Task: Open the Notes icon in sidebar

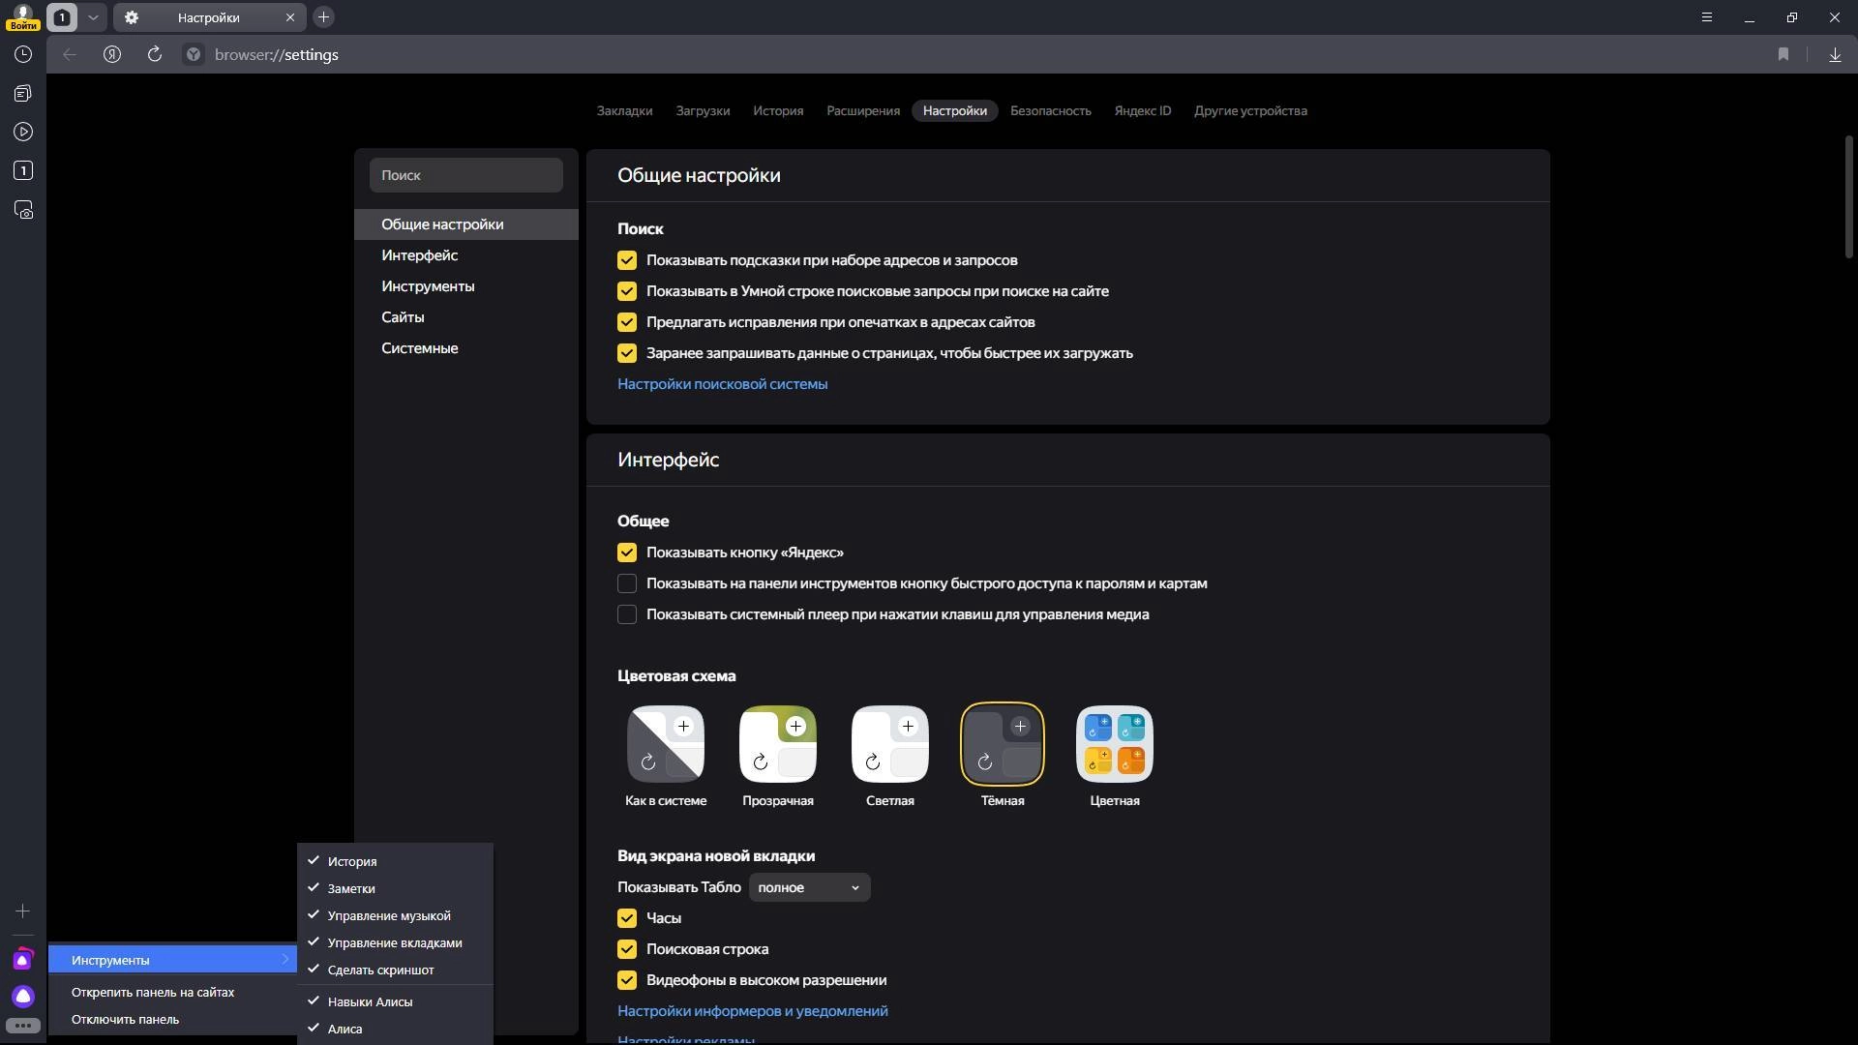Action: pyautogui.click(x=23, y=94)
